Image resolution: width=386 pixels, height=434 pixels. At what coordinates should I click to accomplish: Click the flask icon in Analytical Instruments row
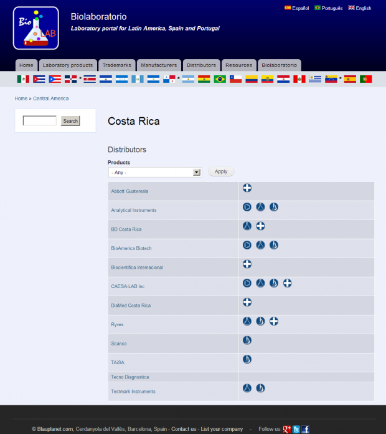pyautogui.click(x=260, y=207)
